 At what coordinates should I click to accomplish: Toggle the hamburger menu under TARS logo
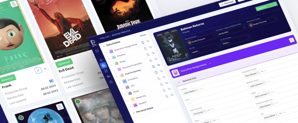pos(97,51)
